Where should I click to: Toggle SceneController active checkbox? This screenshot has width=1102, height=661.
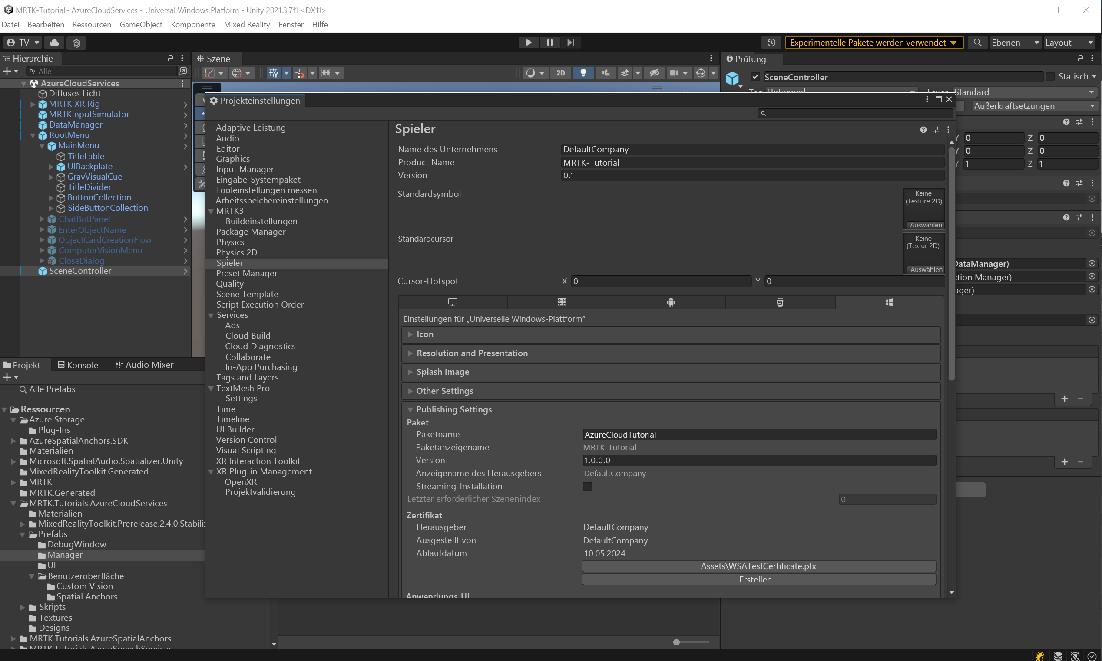(755, 77)
